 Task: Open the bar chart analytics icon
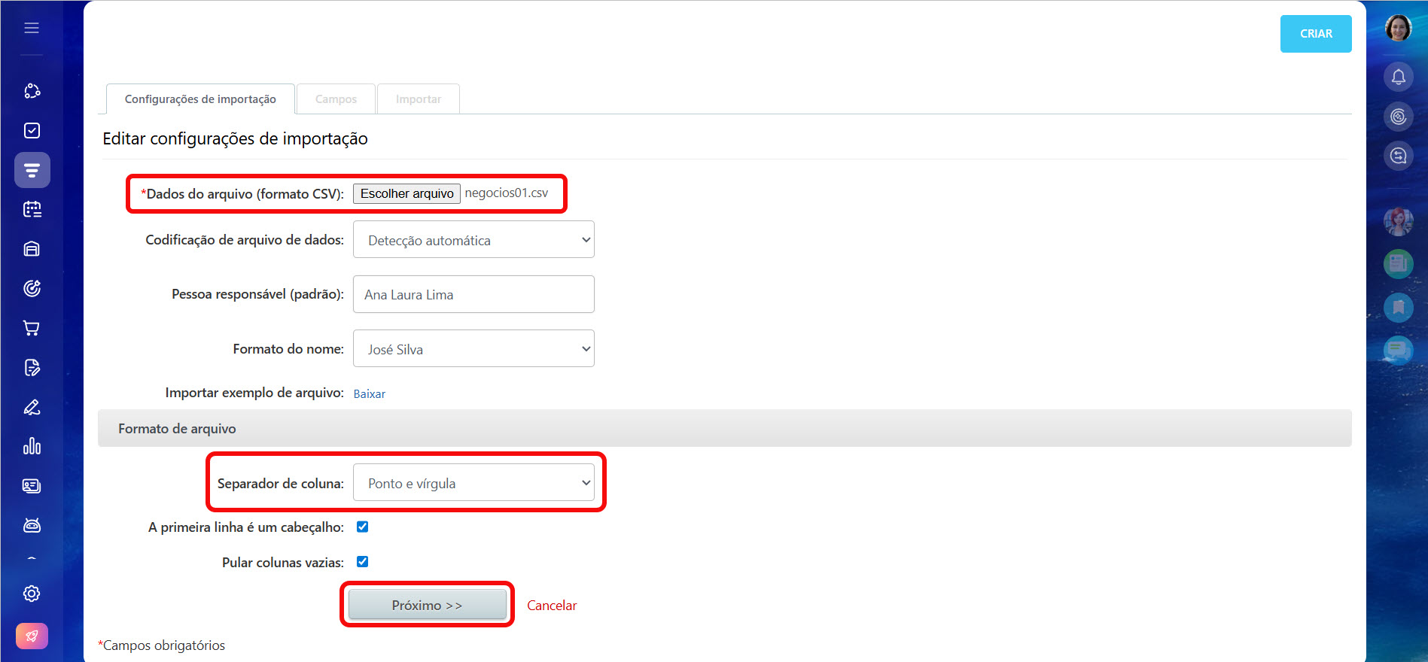coord(32,446)
